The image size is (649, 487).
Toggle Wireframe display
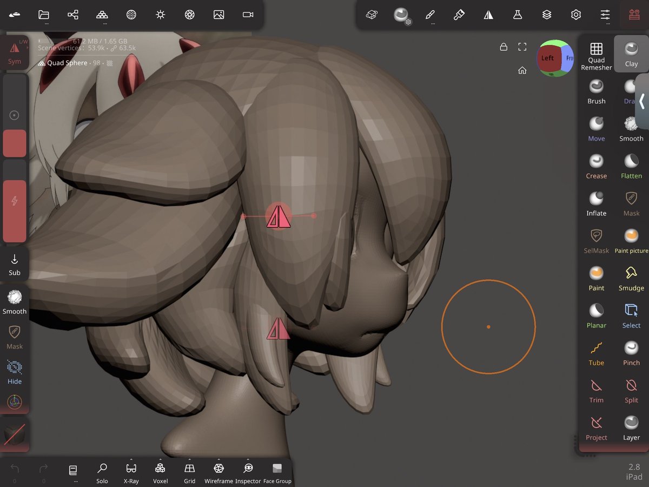click(x=218, y=473)
